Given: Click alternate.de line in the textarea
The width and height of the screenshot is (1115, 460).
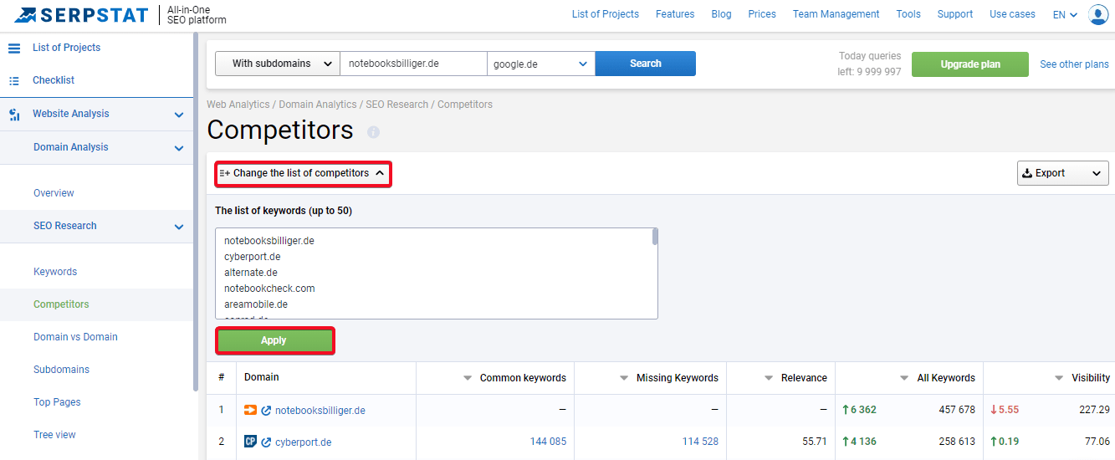Looking at the screenshot, I should [251, 273].
